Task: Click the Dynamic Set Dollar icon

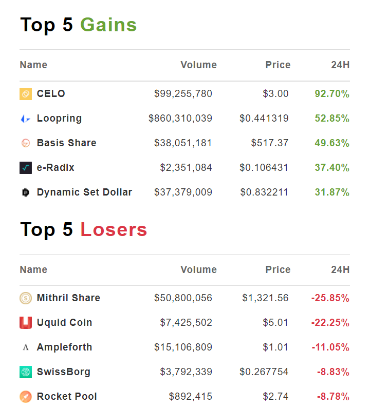Action: [26, 192]
